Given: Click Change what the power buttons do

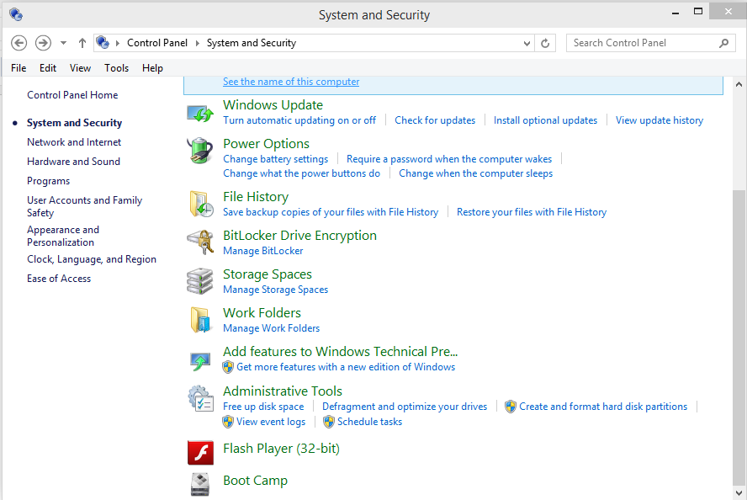Looking at the screenshot, I should [301, 173].
